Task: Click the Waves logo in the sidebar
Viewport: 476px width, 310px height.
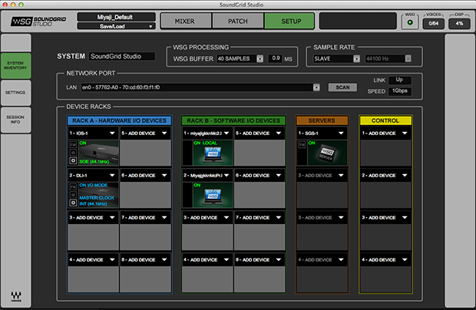Action: 16,296
